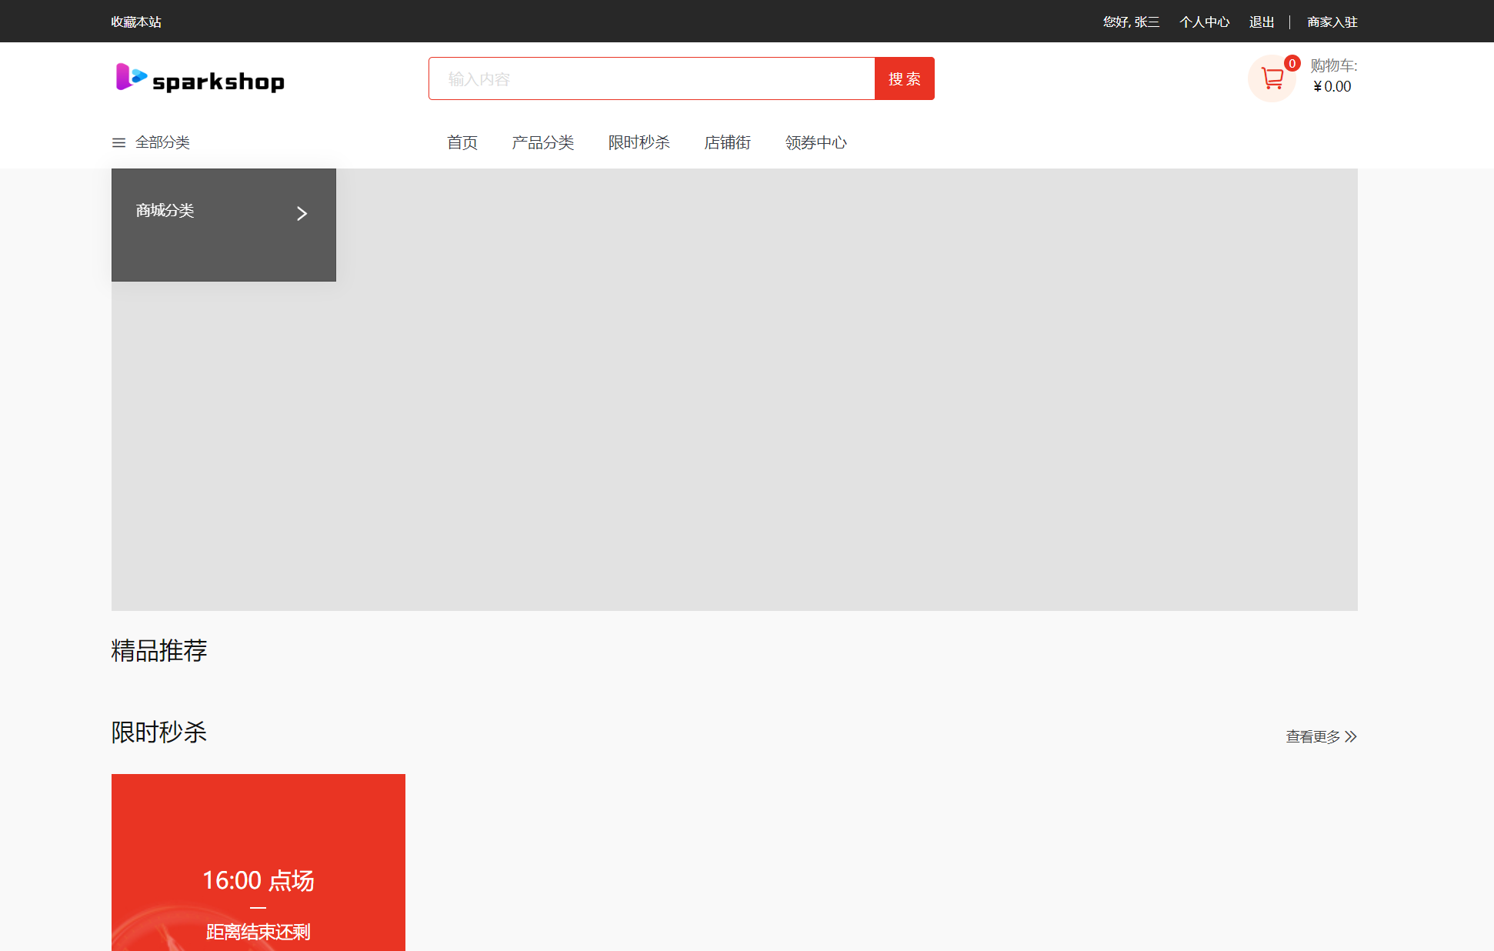Click the red 搜索 button

905,78
